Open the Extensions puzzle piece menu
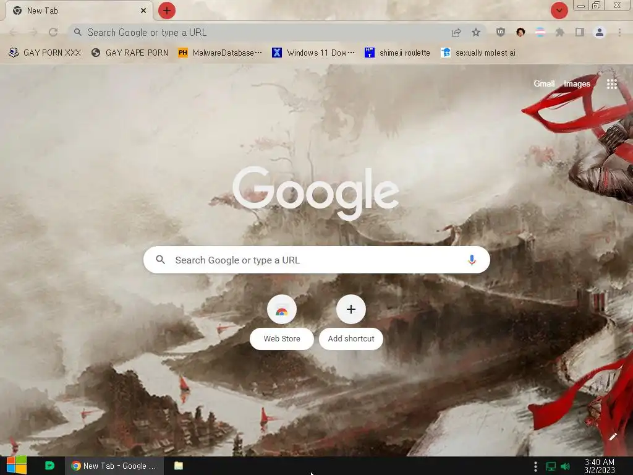Screen dimensions: 633x475 coord(559,32)
